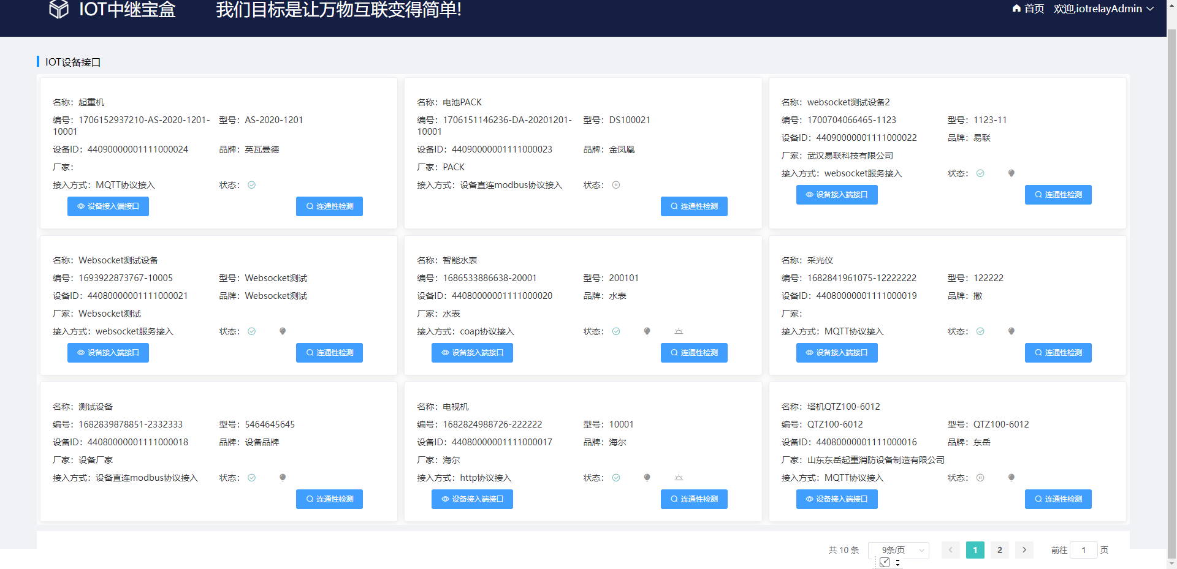Toggle the lamp indicator of 测试设备

(x=283, y=477)
